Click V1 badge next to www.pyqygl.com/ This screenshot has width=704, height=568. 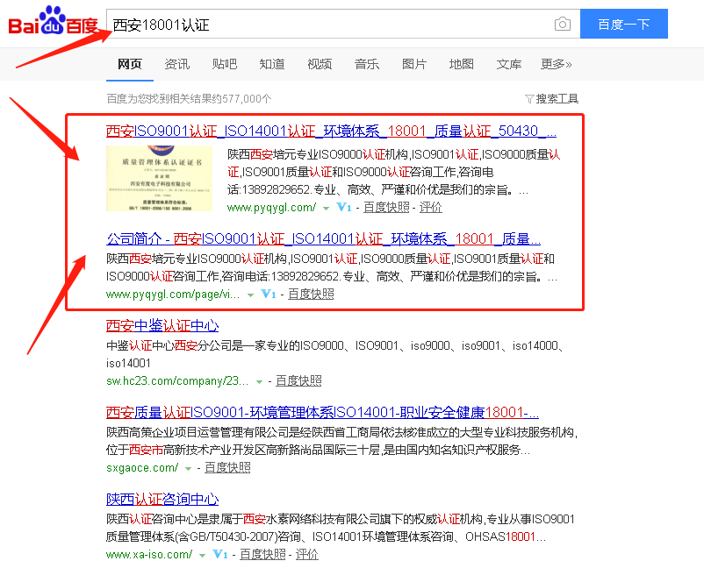344,207
